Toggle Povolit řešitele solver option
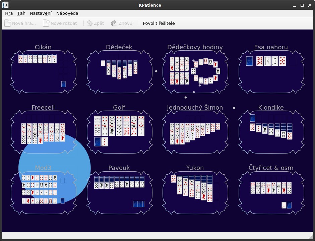Image resolution: width=315 pixels, height=241 pixels. point(159,23)
